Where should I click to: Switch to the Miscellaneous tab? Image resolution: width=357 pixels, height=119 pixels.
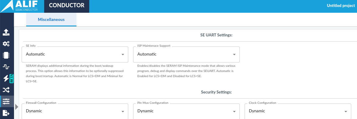pos(51,19)
